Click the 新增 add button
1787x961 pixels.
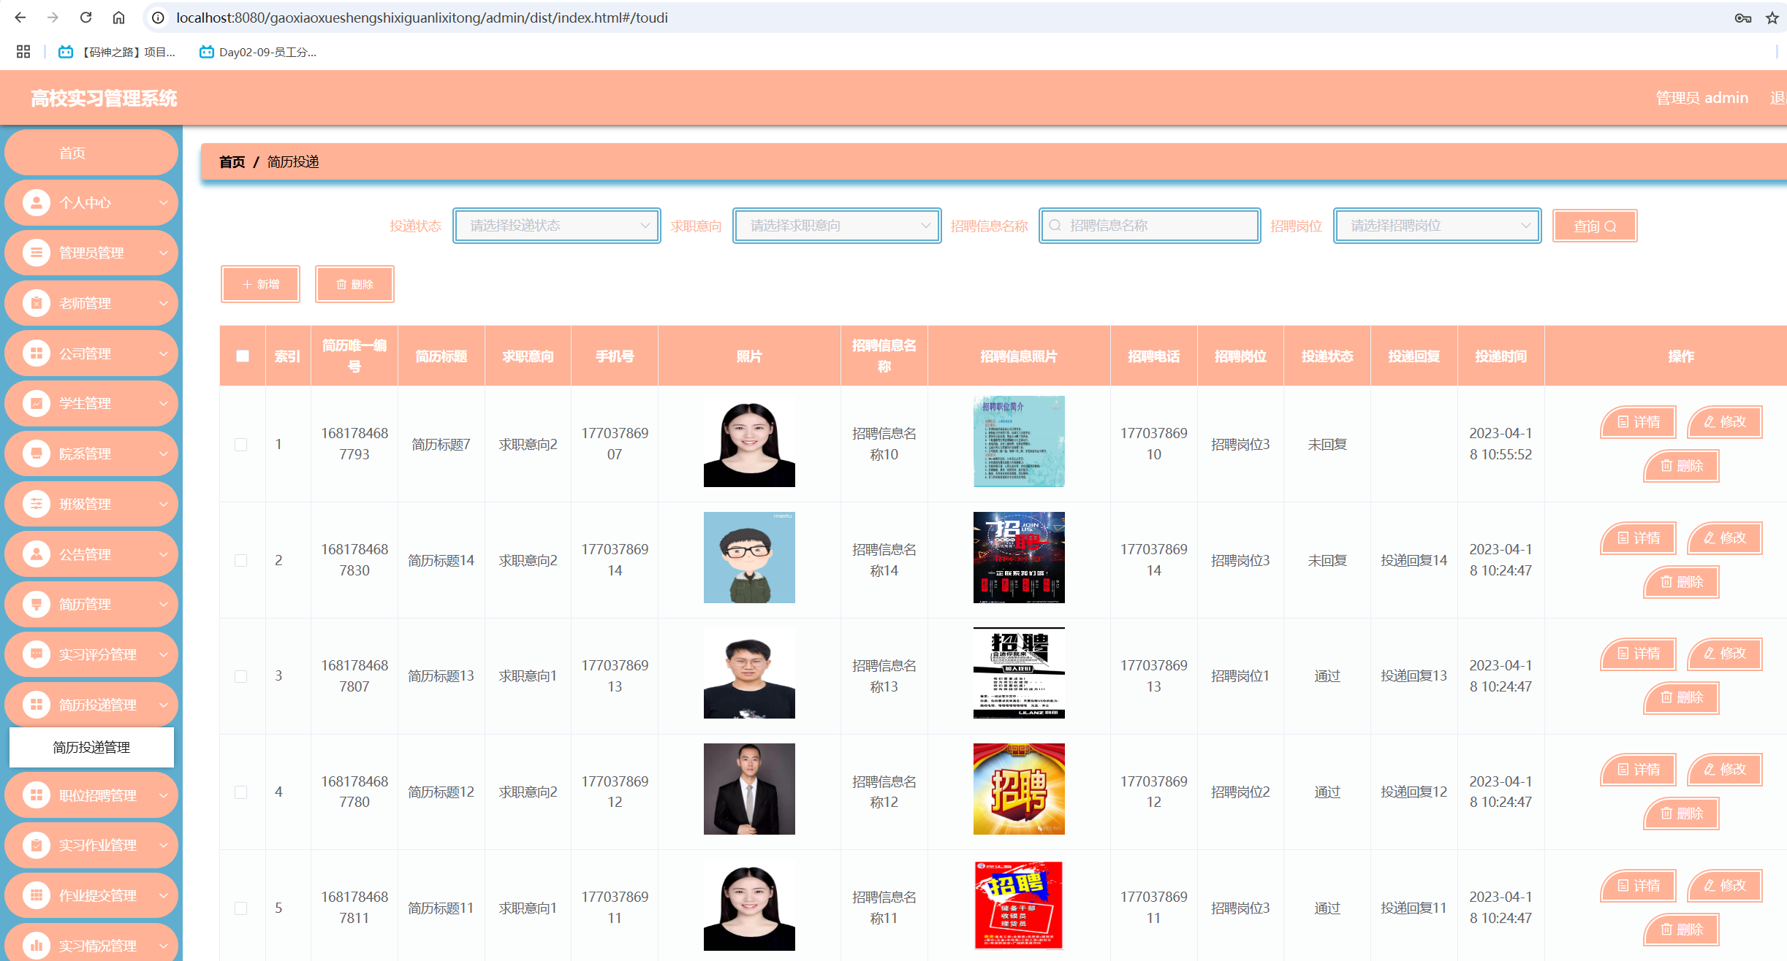pos(260,284)
